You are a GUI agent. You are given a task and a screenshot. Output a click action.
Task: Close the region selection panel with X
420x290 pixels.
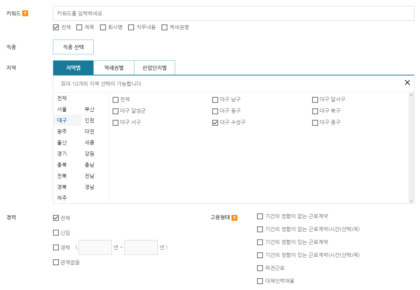tap(407, 82)
